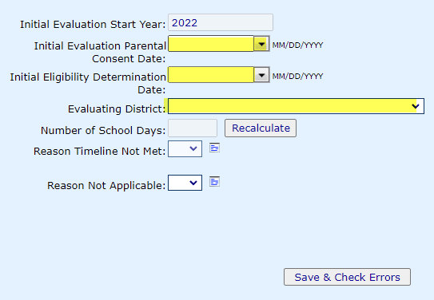The height and width of the screenshot is (300, 434).
Task: Click the Reason Timeline Not Met label
Action: point(99,152)
